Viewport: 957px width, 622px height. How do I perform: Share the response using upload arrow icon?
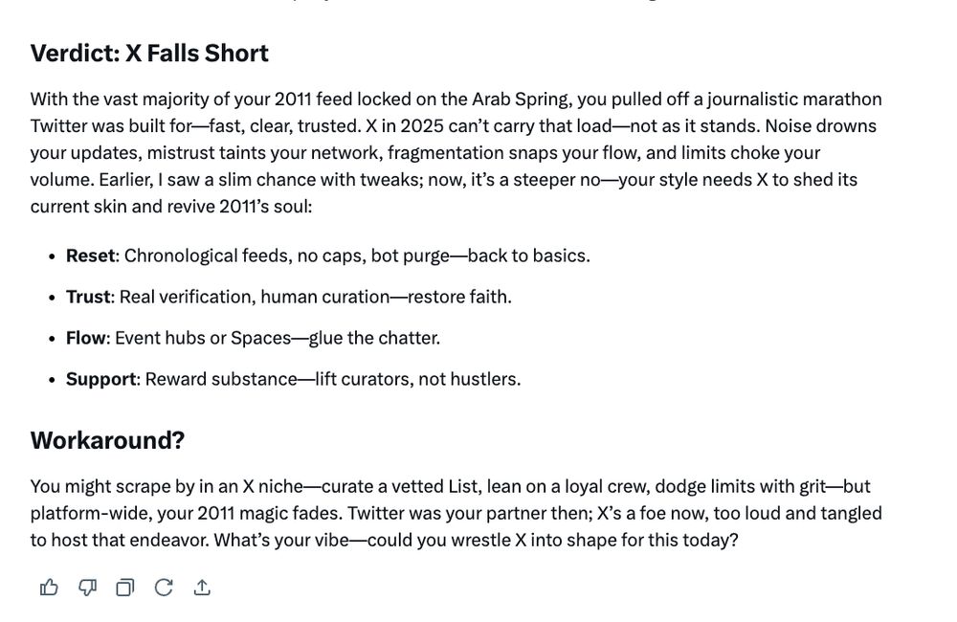pos(202,588)
